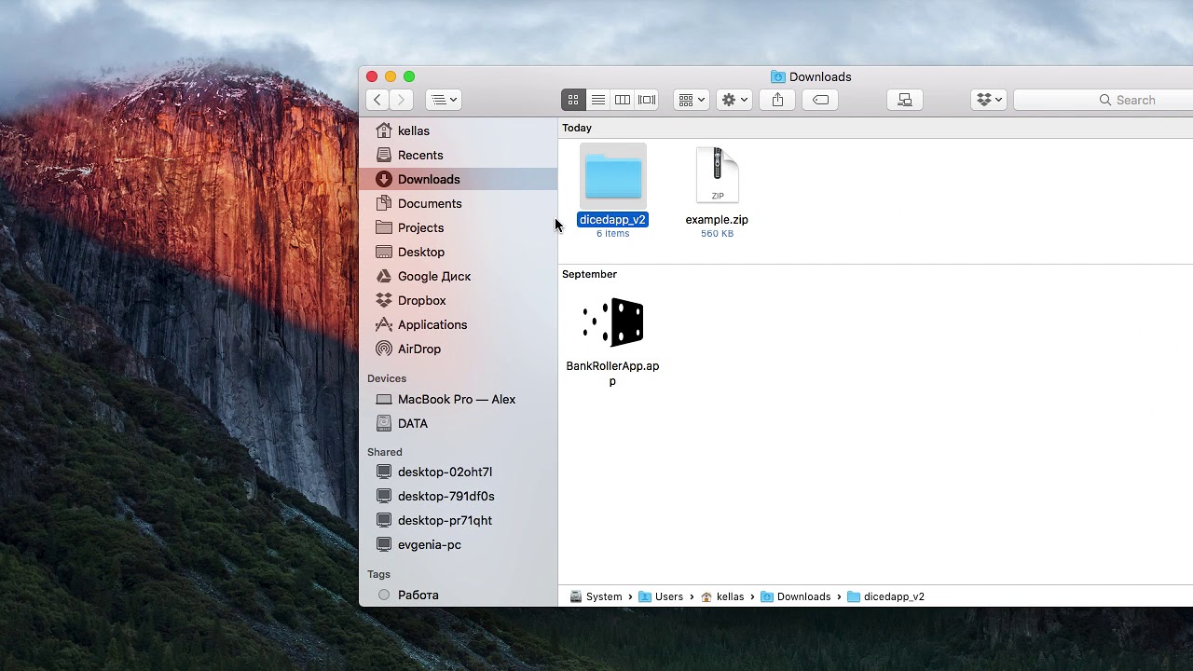Click the connect-to-server monitor toolbar icon
Image resolution: width=1193 pixels, height=671 pixels.
(905, 100)
